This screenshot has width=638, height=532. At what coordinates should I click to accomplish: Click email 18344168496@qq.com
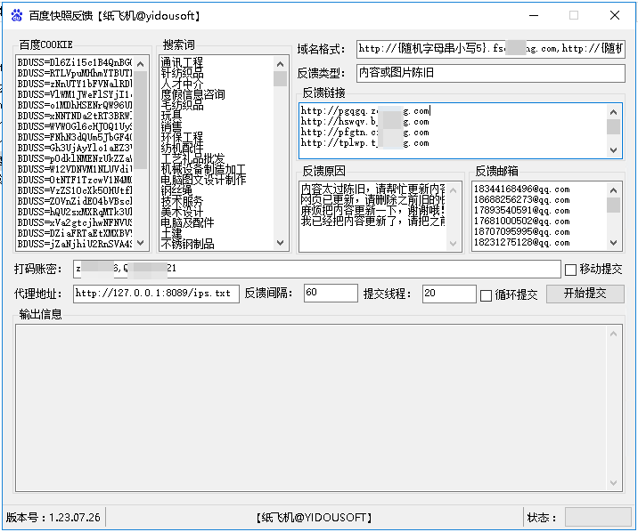[521, 189]
